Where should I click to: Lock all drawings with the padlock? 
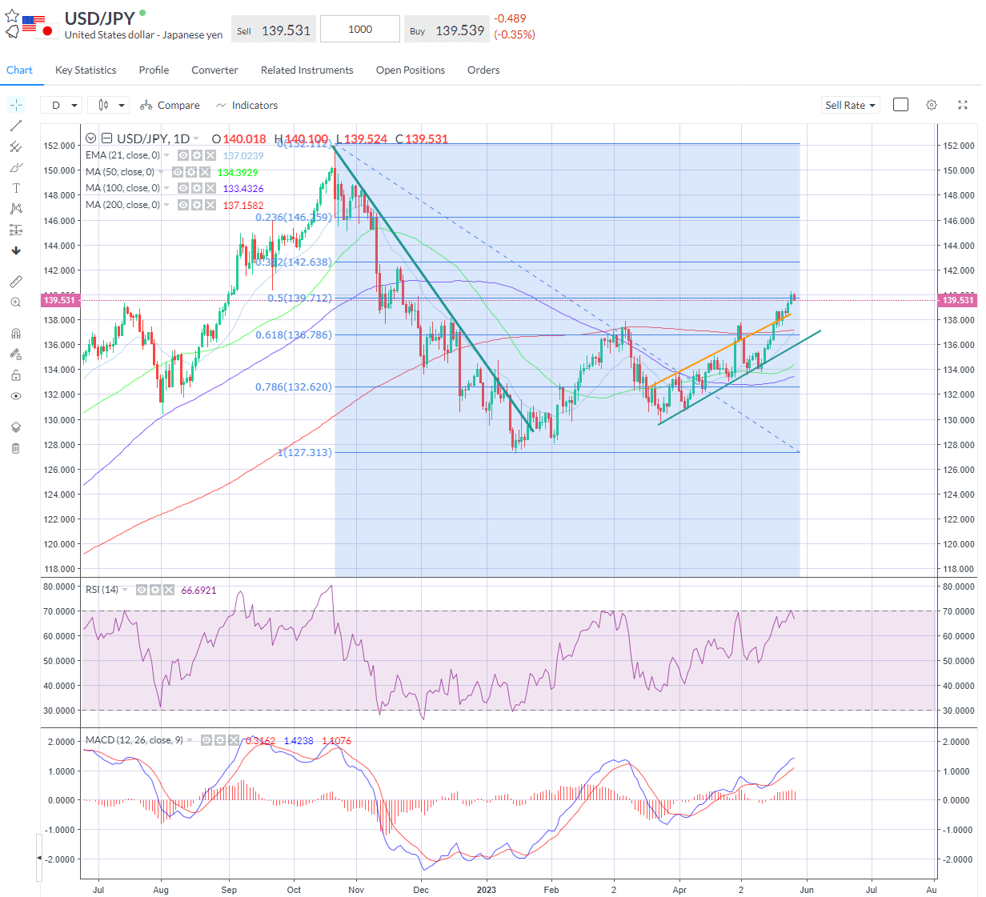(x=16, y=374)
